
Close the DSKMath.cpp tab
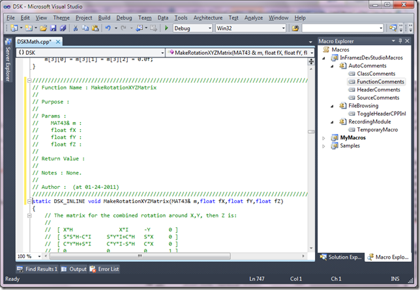pyautogui.click(x=58, y=42)
